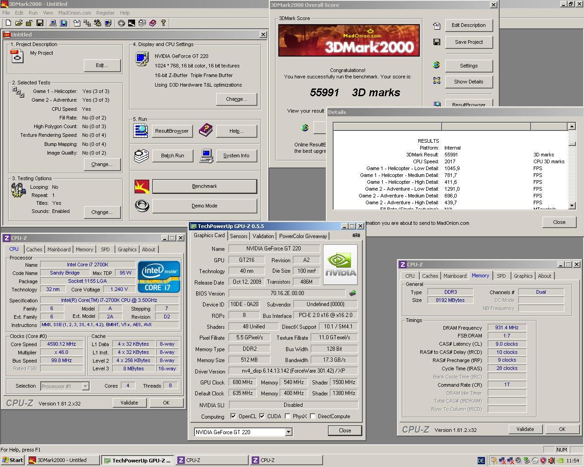This screenshot has width=584, height=467.
Task: Click the Start button
Action: [13, 460]
